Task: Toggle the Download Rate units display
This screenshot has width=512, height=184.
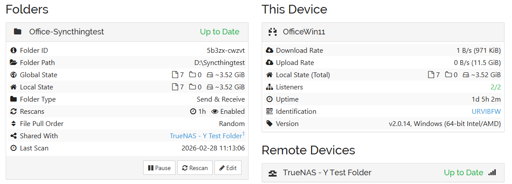Action: click(x=478, y=51)
